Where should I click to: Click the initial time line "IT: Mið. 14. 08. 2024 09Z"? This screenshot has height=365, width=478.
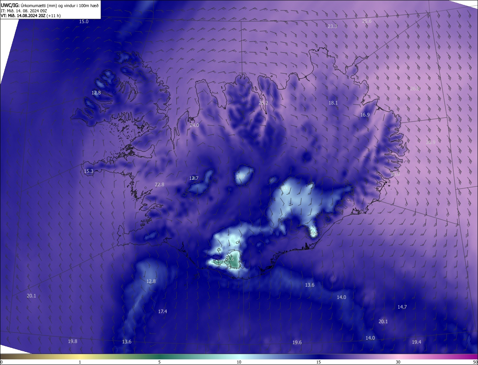click(x=24, y=10)
